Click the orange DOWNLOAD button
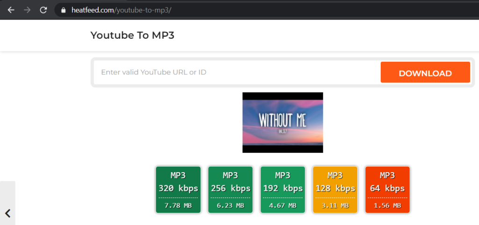The height and width of the screenshot is (225, 479). coord(425,73)
